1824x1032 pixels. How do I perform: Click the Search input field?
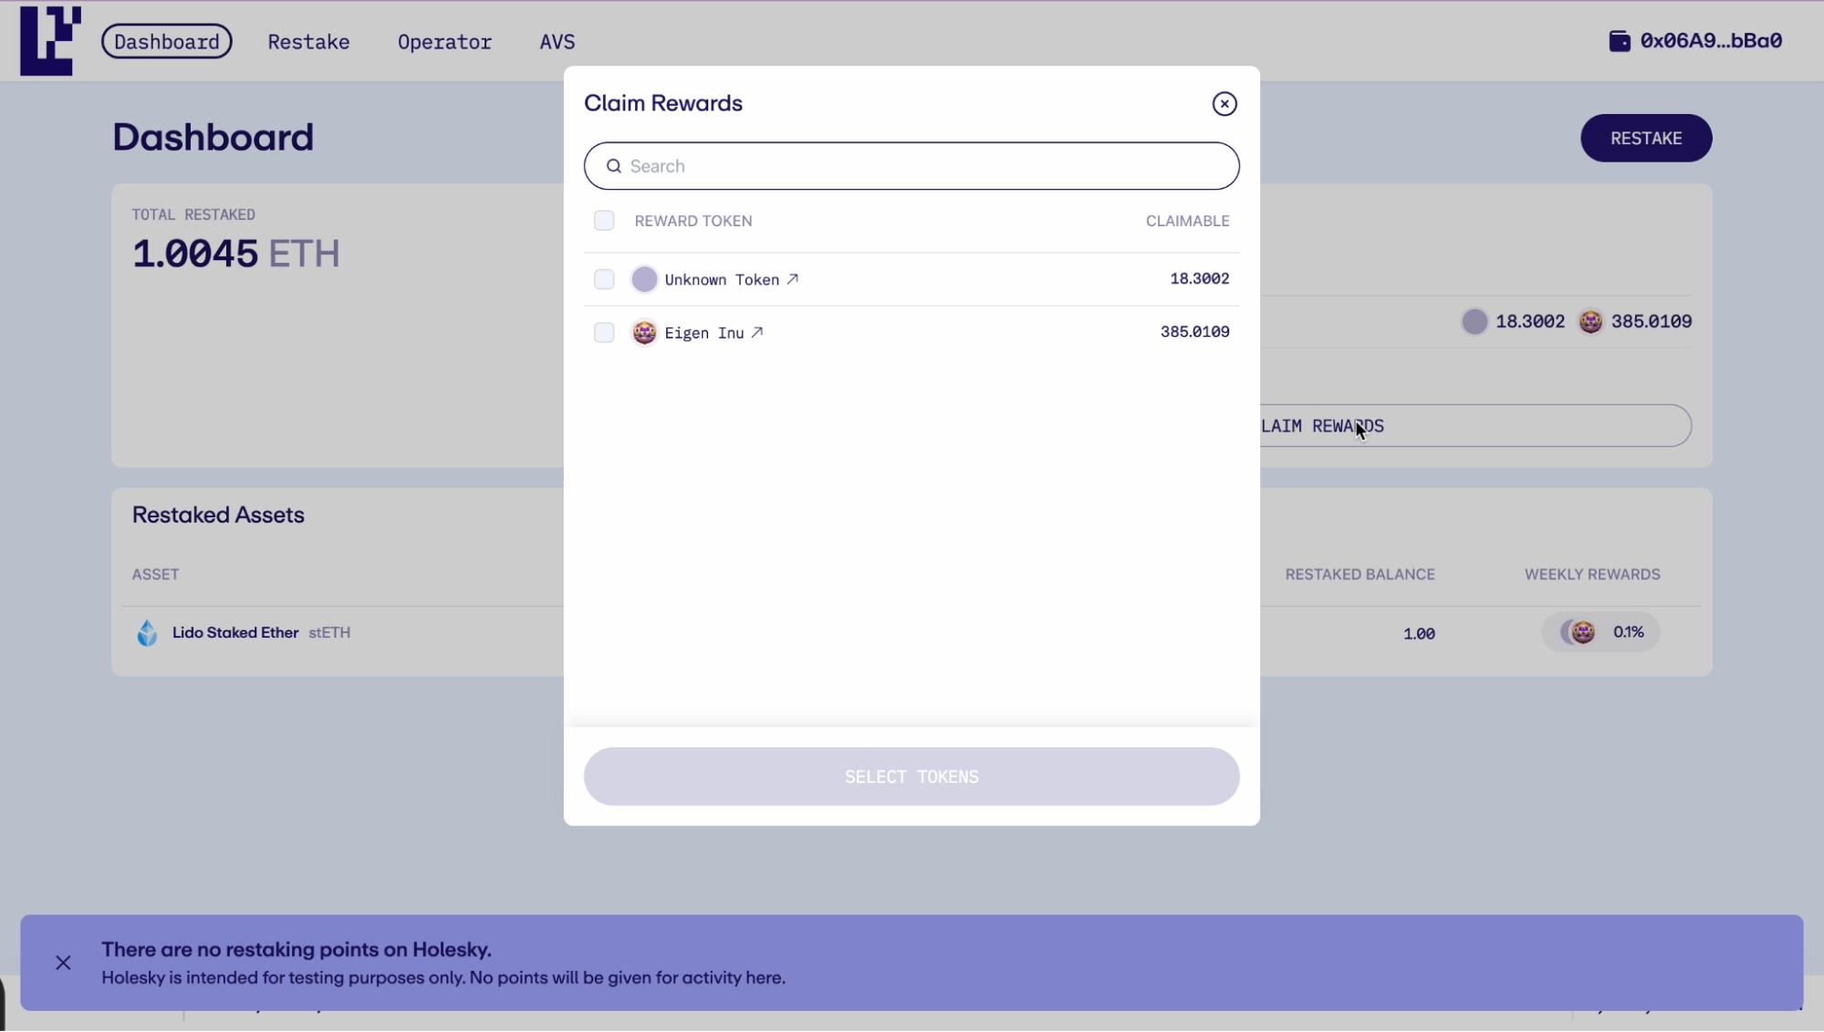point(912,165)
